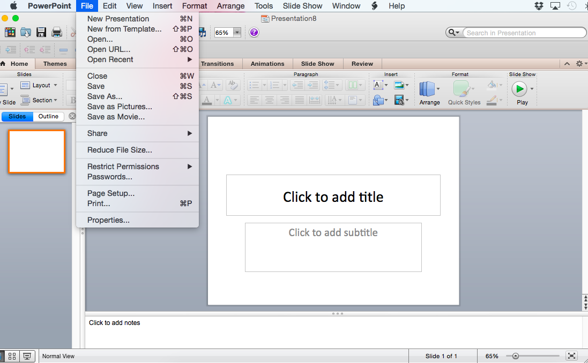Expand the Share submenu

tap(137, 133)
